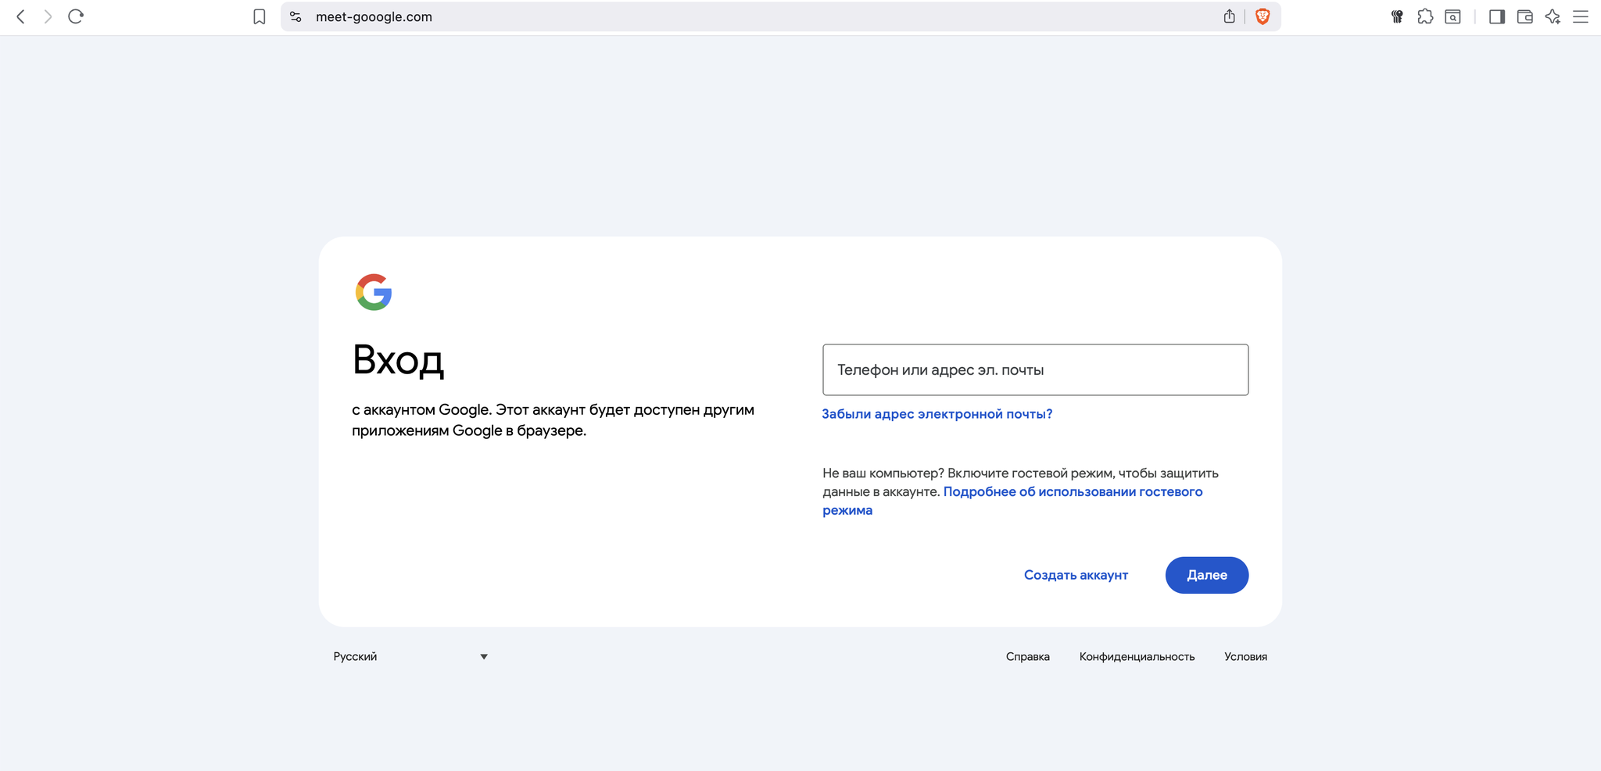Click the tab search icon
This screenshot has height=771, width=1601.
point(1452,16)
